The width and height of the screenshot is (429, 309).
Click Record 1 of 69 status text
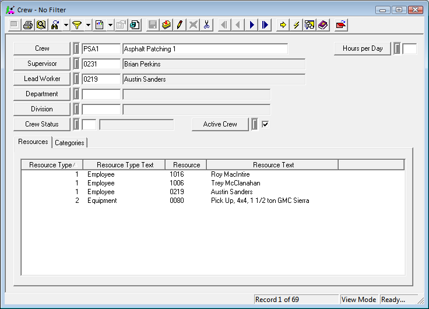point(277,300)
